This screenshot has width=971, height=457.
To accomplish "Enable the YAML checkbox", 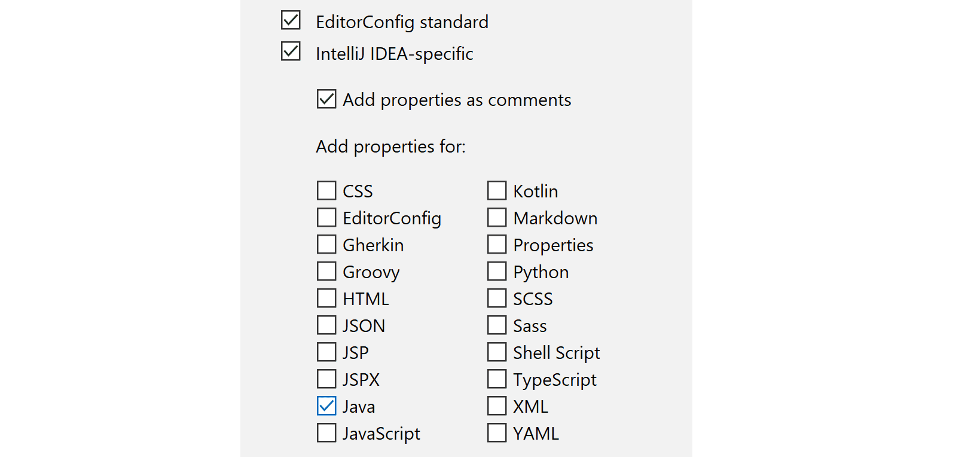I will click(497, 433).
